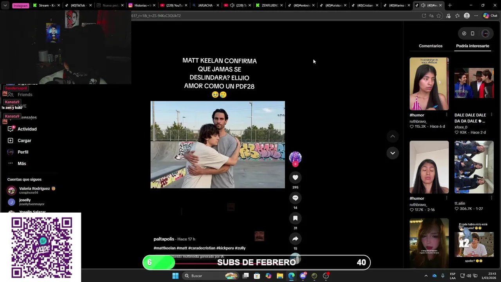Screen dimensions: 501x282
Task: Follow paltapolis via the avatar plus badge
Action: (x=295, y=164)
